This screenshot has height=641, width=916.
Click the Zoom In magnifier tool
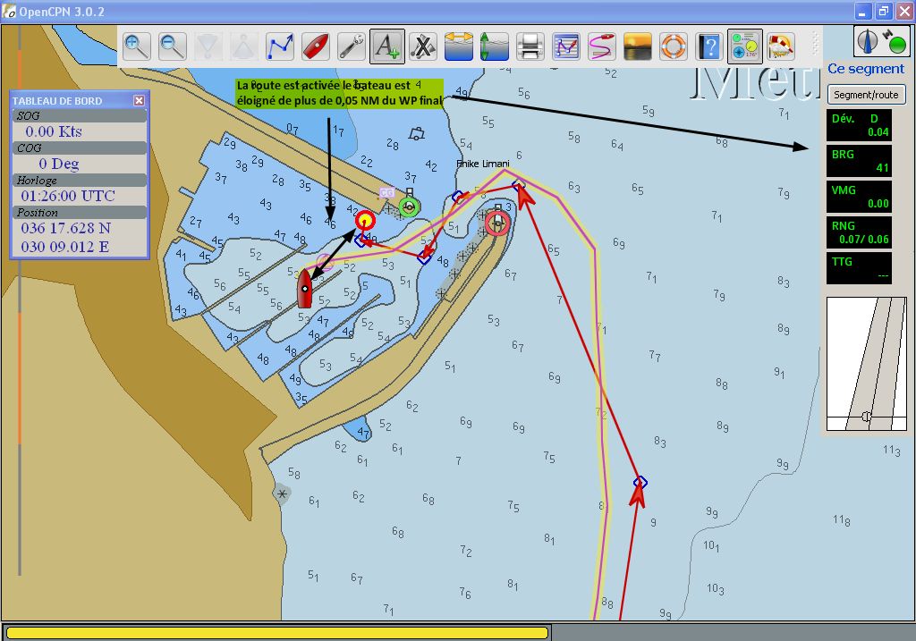point(136,46)
